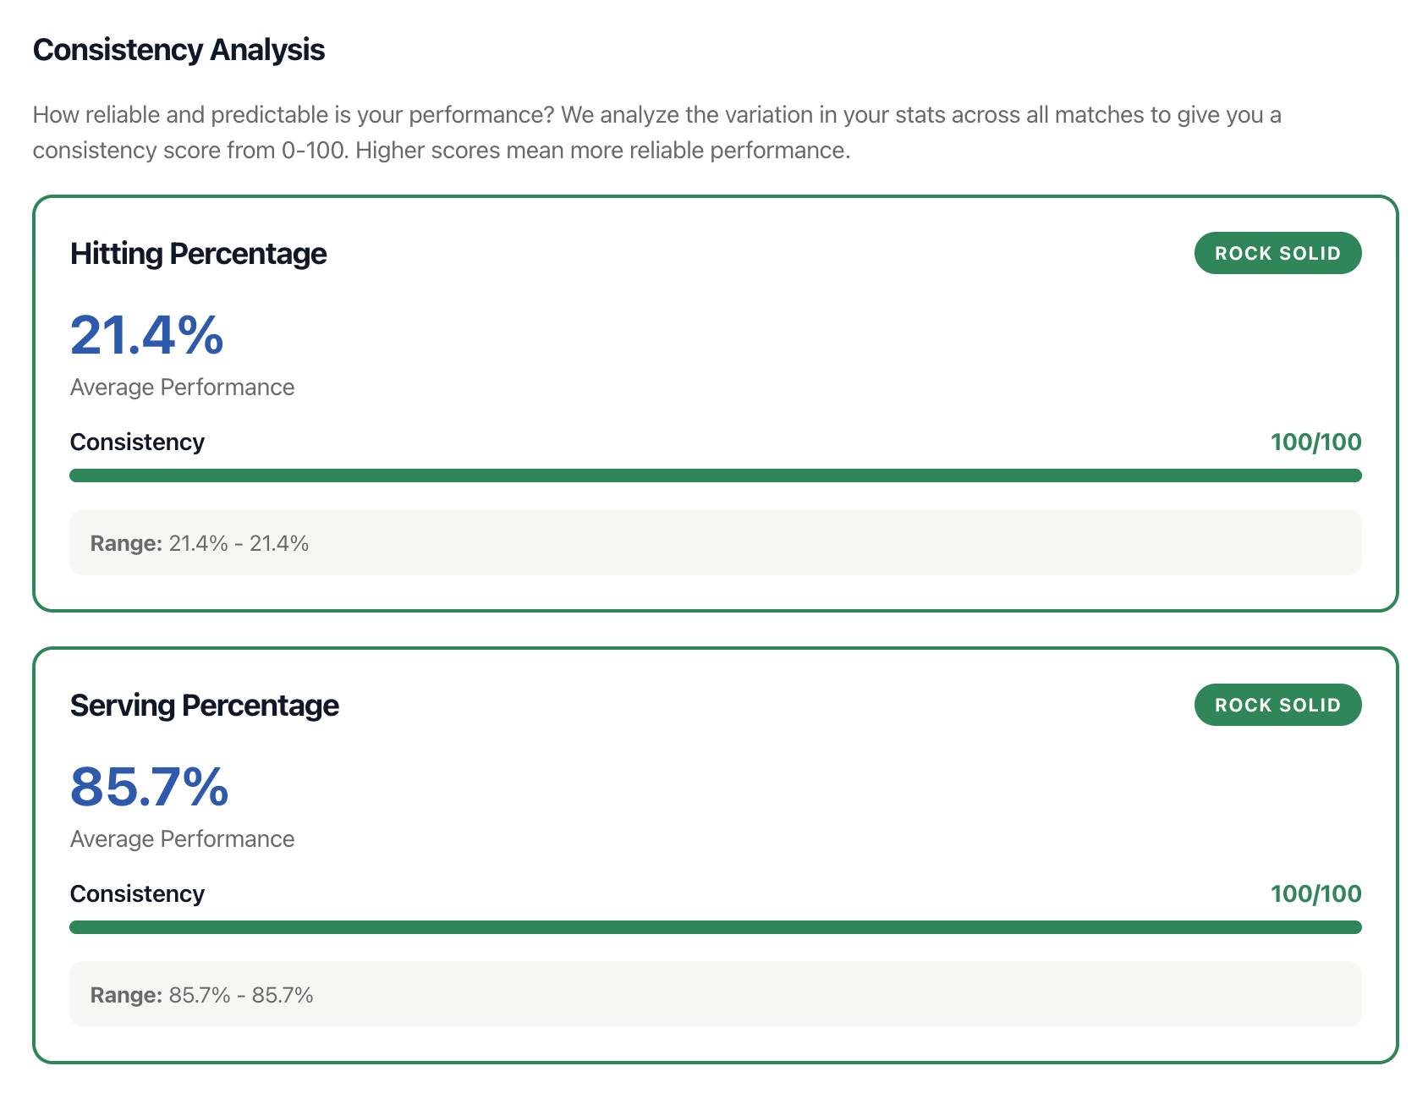This screenshot has height=1099, width=1428.
Task: Click Consistency label in Serving Percentage card
Action: (x=137, y=894)
